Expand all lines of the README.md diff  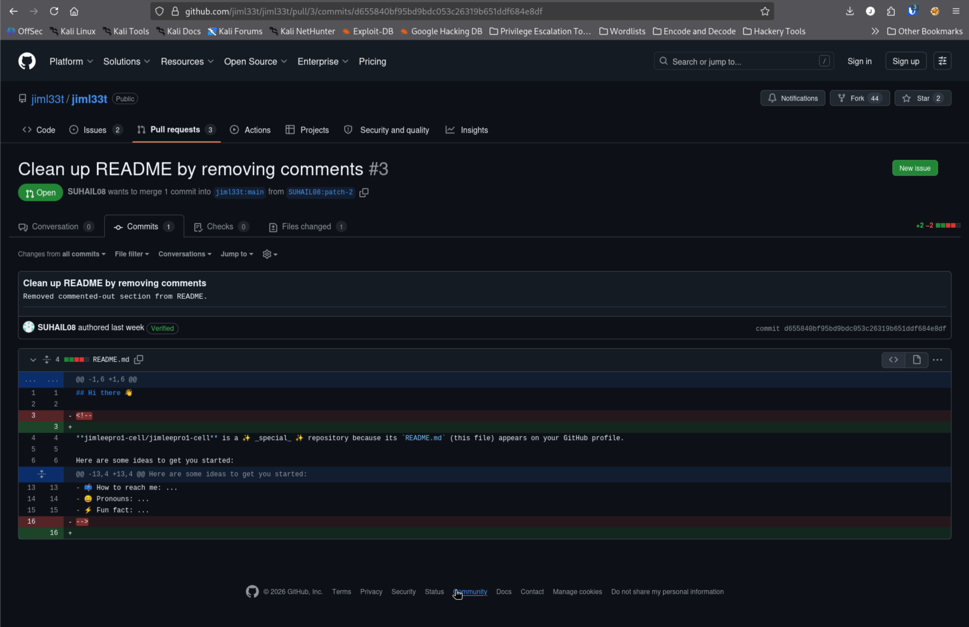tap(47, 359)
